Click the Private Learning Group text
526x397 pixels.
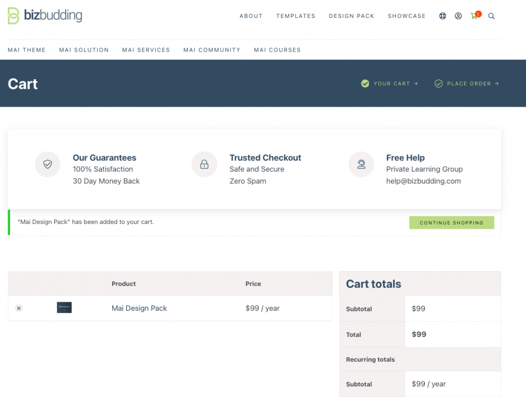424,169
